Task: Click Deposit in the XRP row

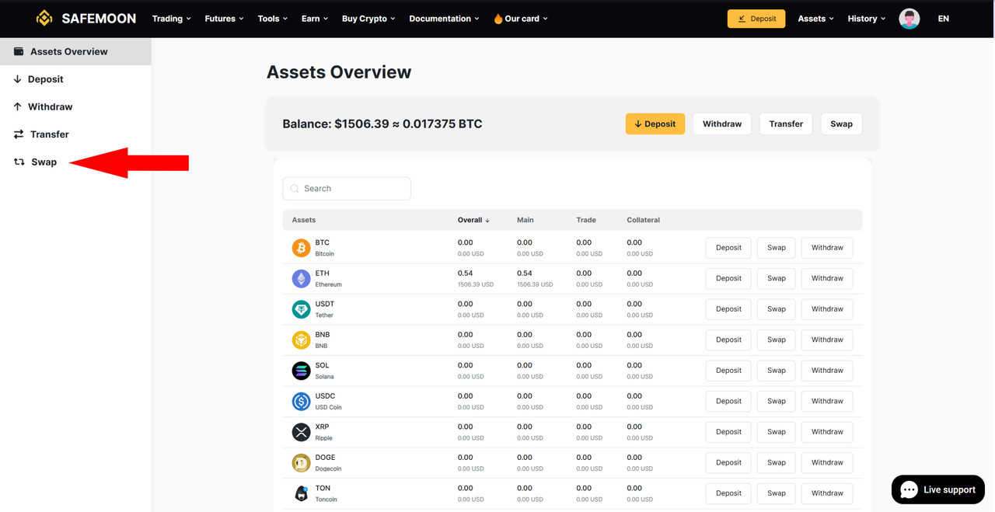Action: [728, 432]
